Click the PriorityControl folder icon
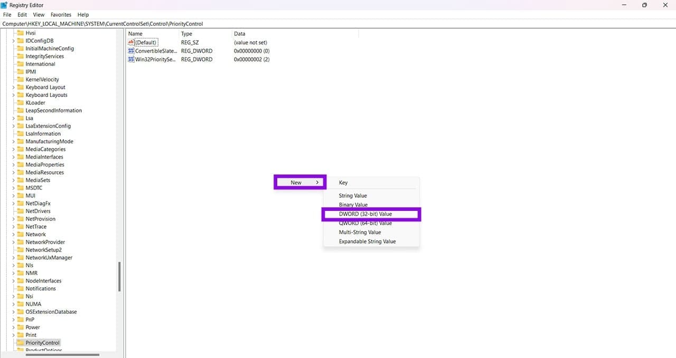The image size is (676, 358). [x=21, y=343]
